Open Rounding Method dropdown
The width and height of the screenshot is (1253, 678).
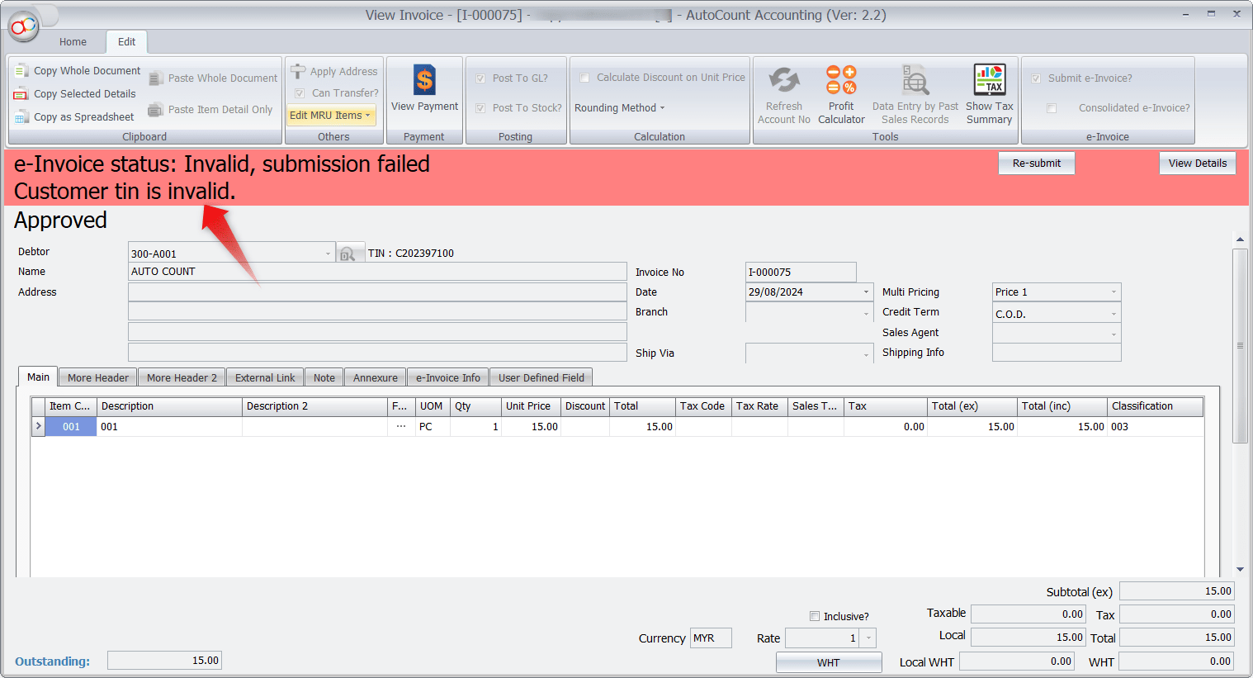point(619,108)
